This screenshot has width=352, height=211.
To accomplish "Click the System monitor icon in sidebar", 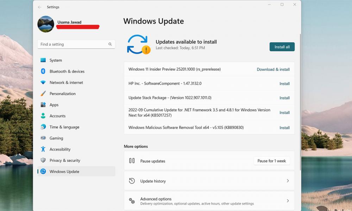I will pos(43,60).
